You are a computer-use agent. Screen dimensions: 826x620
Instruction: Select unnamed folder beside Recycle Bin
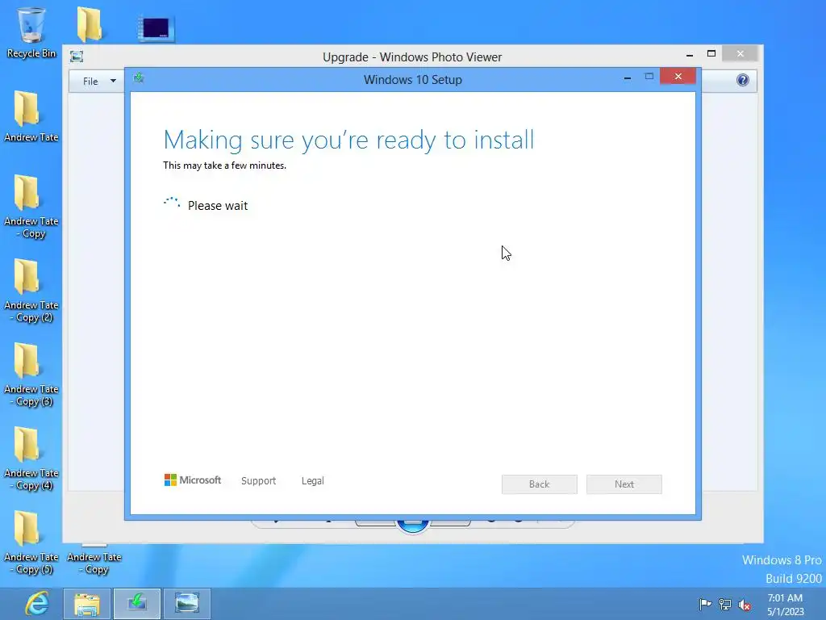90,24
